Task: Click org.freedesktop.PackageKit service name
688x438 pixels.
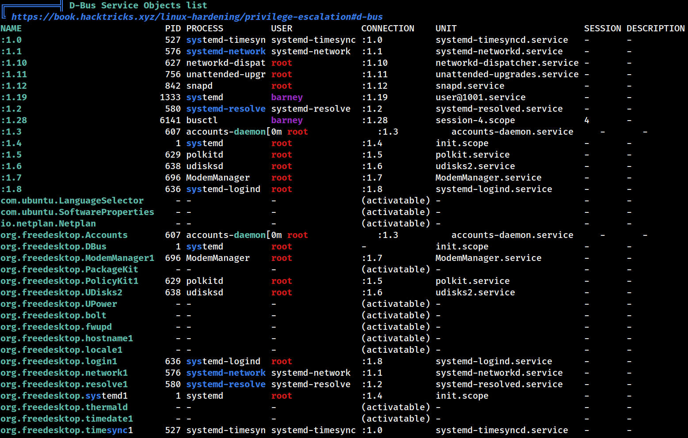Action: click(69, 269)
